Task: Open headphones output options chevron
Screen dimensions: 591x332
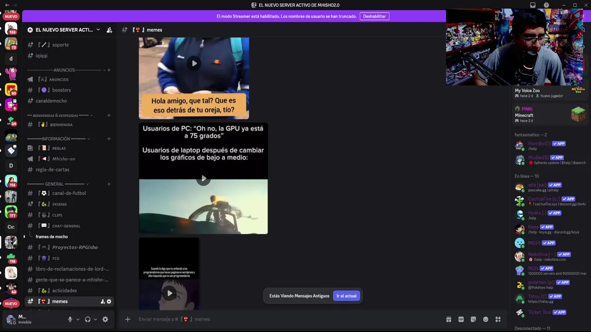Action: pos(95,319)
